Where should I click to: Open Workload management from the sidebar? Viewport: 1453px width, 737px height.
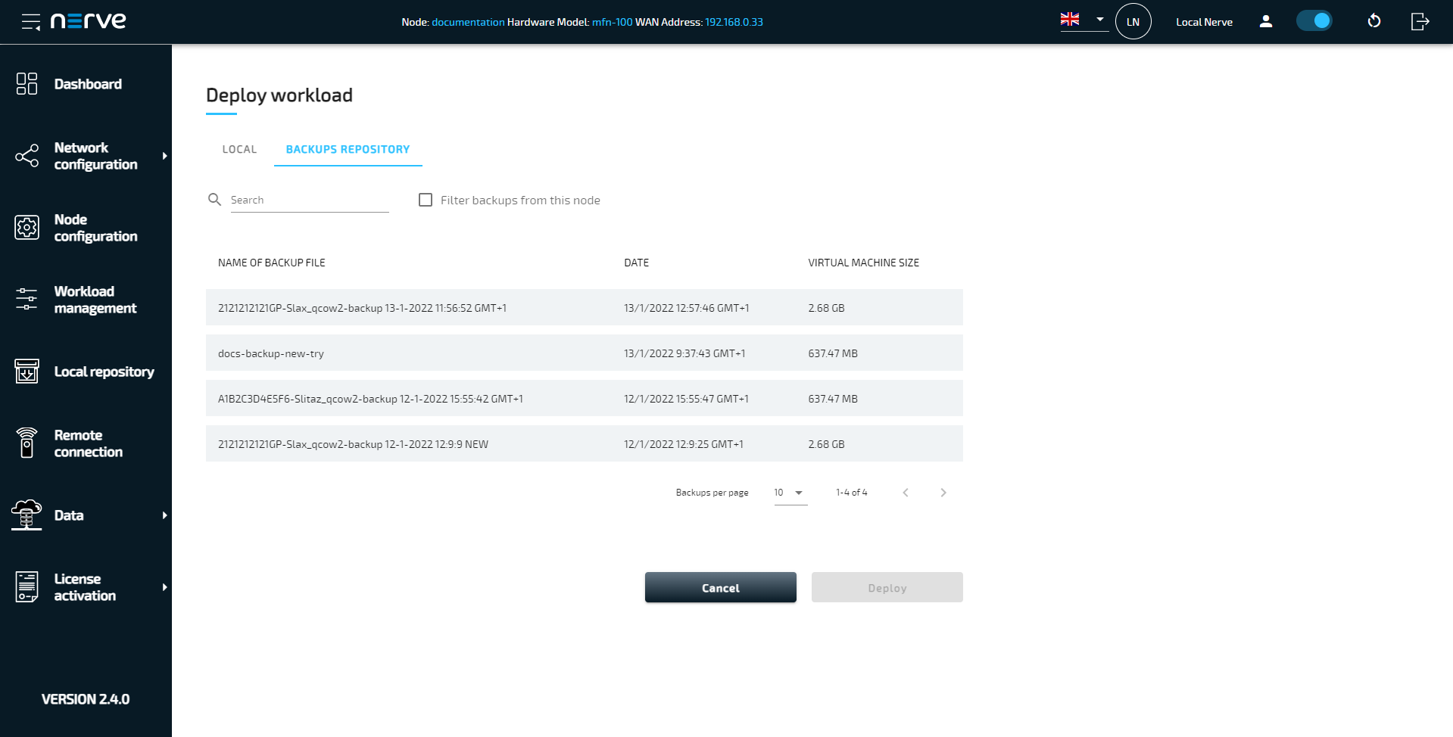tap(85, 299)
